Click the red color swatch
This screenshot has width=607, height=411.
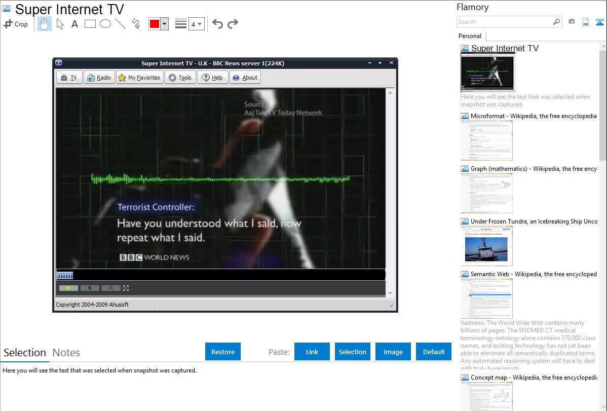[x=155, y=24]
